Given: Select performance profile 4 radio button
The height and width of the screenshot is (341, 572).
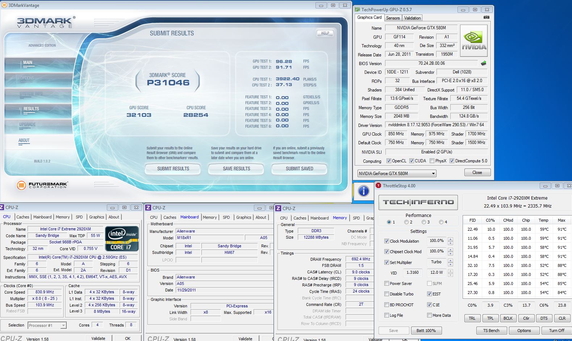Looking at the screenshot, I should point(441,222).
